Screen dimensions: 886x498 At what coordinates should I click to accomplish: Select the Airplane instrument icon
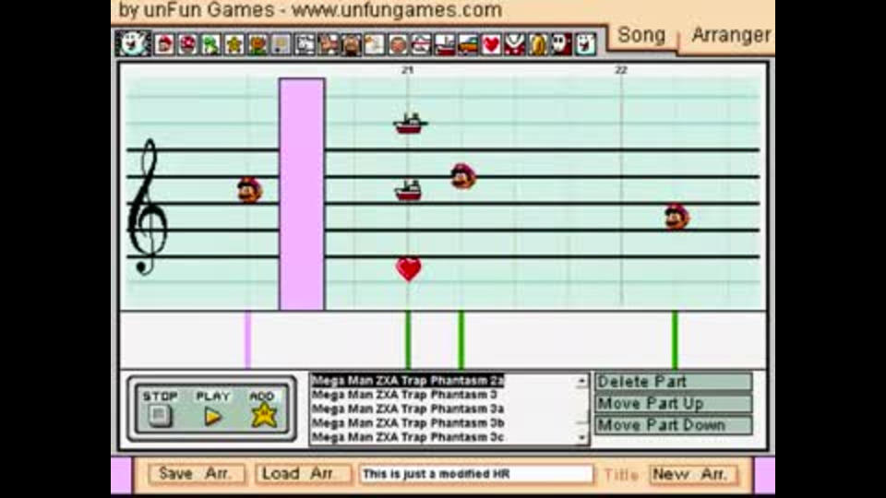coord(421,44)
